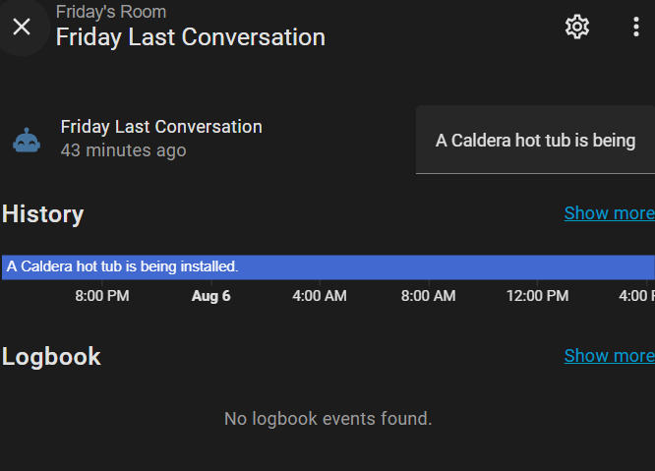This screenshot has height=471, width=655.
Task: Click the Friday Last Conversation entity name in the row
Action: 161,127
